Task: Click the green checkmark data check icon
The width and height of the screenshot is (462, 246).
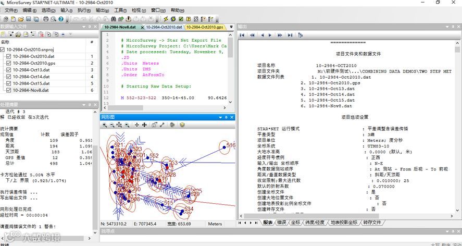Action: click(181, 19)
